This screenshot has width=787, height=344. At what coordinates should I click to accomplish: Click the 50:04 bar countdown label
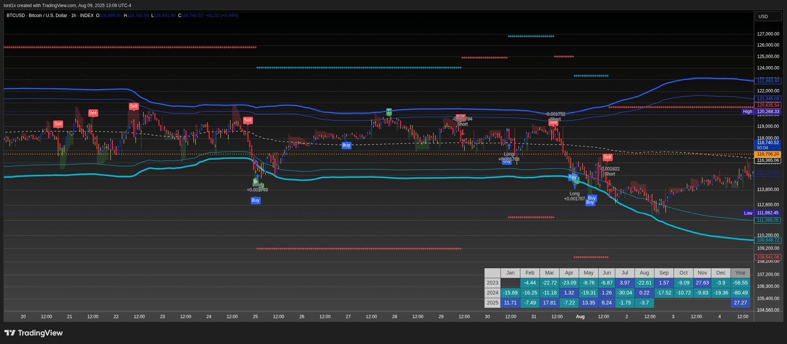(762, 148)
